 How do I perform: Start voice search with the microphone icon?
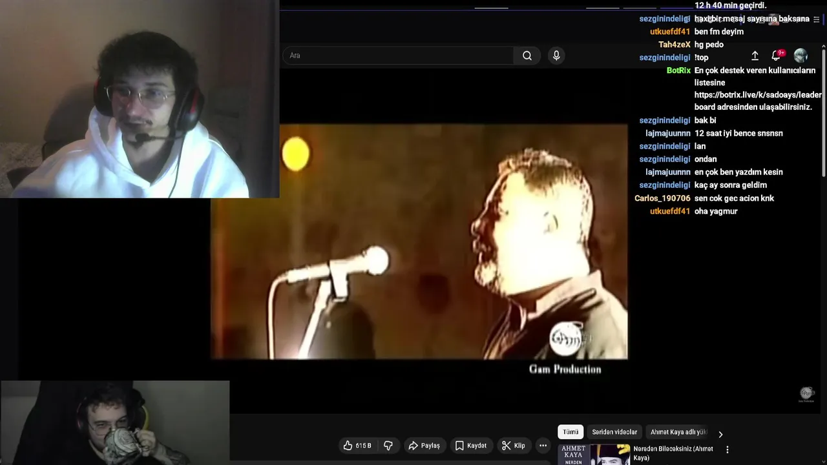coord(556,56)
